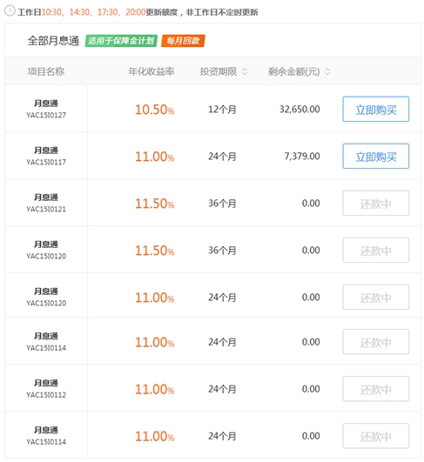Click the 12个月 term cell
Viewport: 424px width, 462px height.
point(222,110)
